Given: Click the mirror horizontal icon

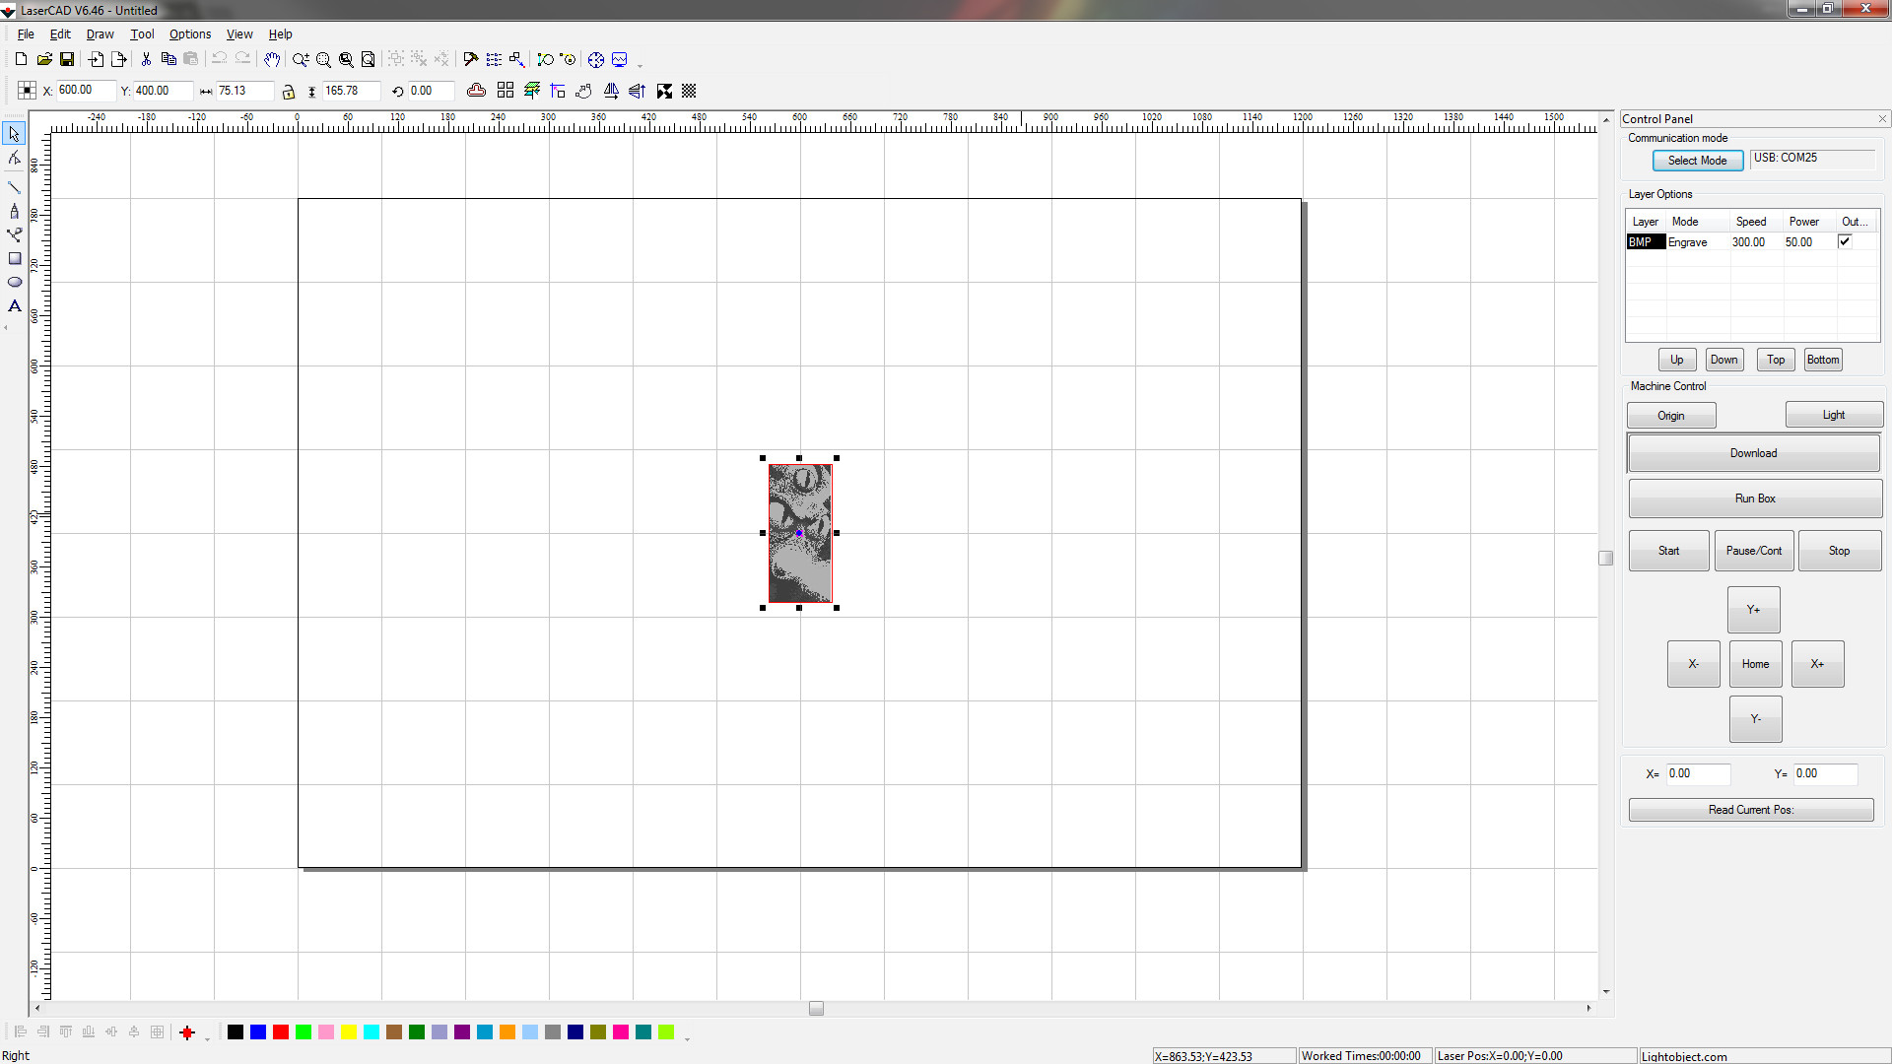Looking at the screenshot, I should click(x=611, y=91).
